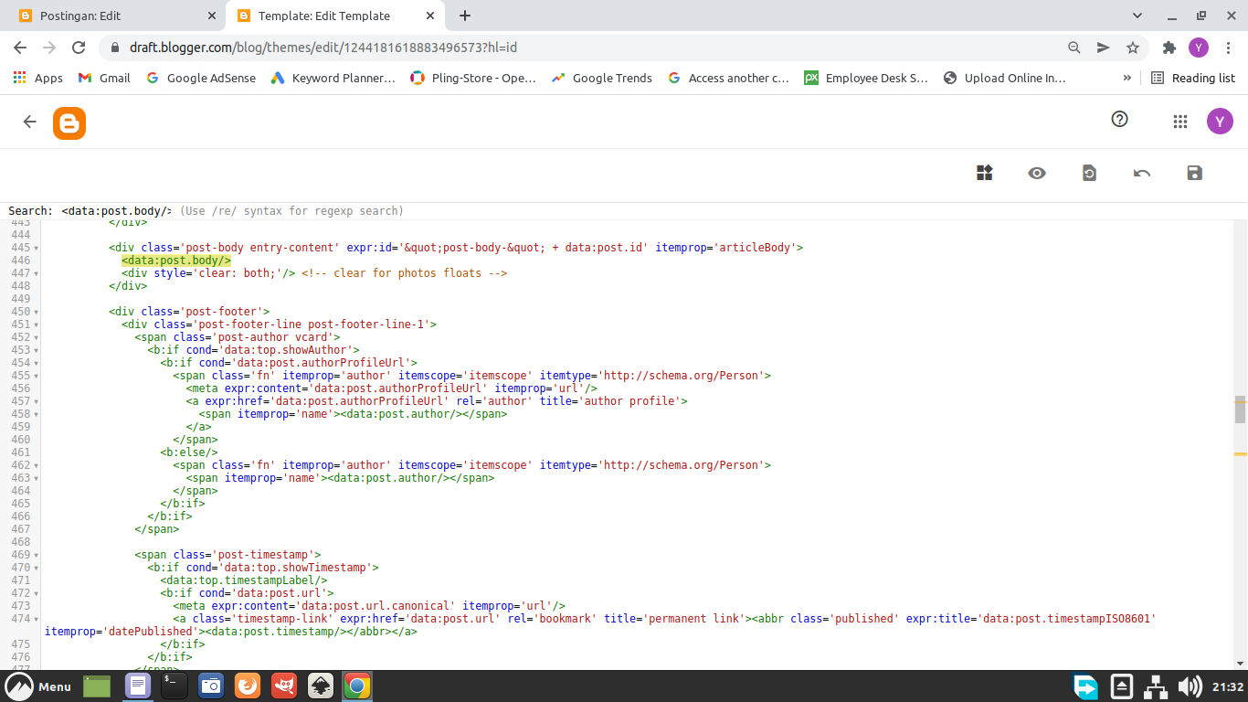This screenshot has height=702, width=1248.
Task: Collapse code fold at line 469
Action: (x=37, y=556)
